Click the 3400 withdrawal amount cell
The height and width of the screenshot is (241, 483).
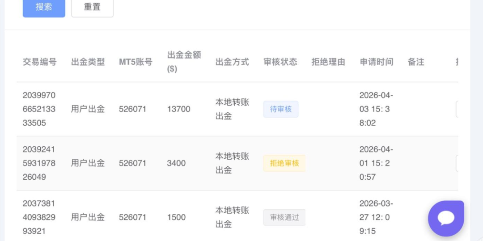point(176,163)
